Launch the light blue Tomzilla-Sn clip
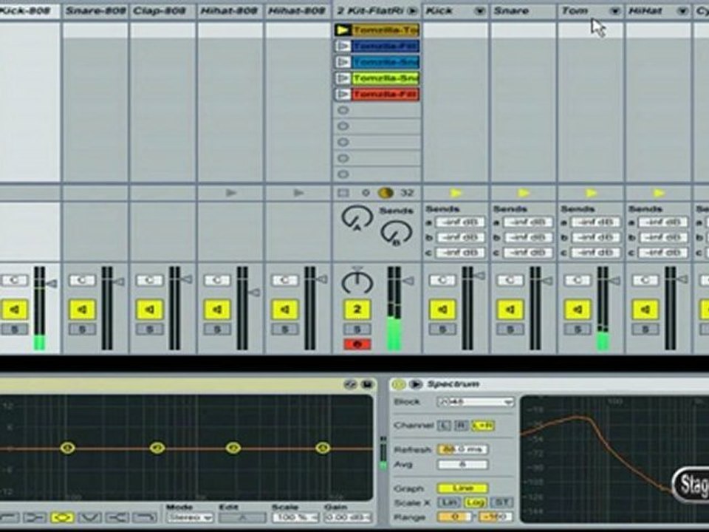 [343, 62]
